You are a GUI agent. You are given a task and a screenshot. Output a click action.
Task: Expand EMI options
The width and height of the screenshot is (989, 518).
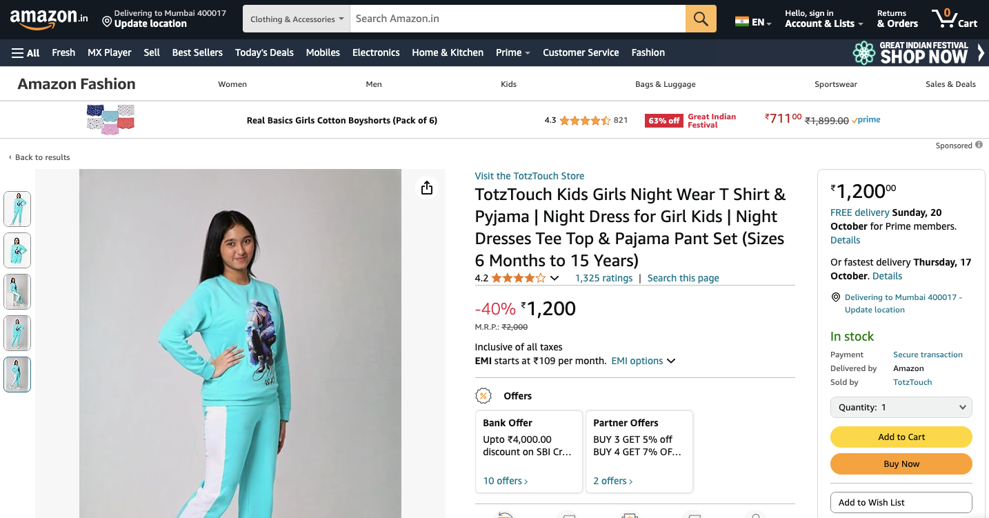click(643, 361)
